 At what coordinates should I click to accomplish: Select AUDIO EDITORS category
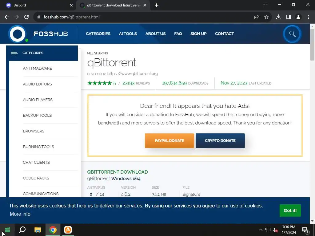click(x=37, y=84)
